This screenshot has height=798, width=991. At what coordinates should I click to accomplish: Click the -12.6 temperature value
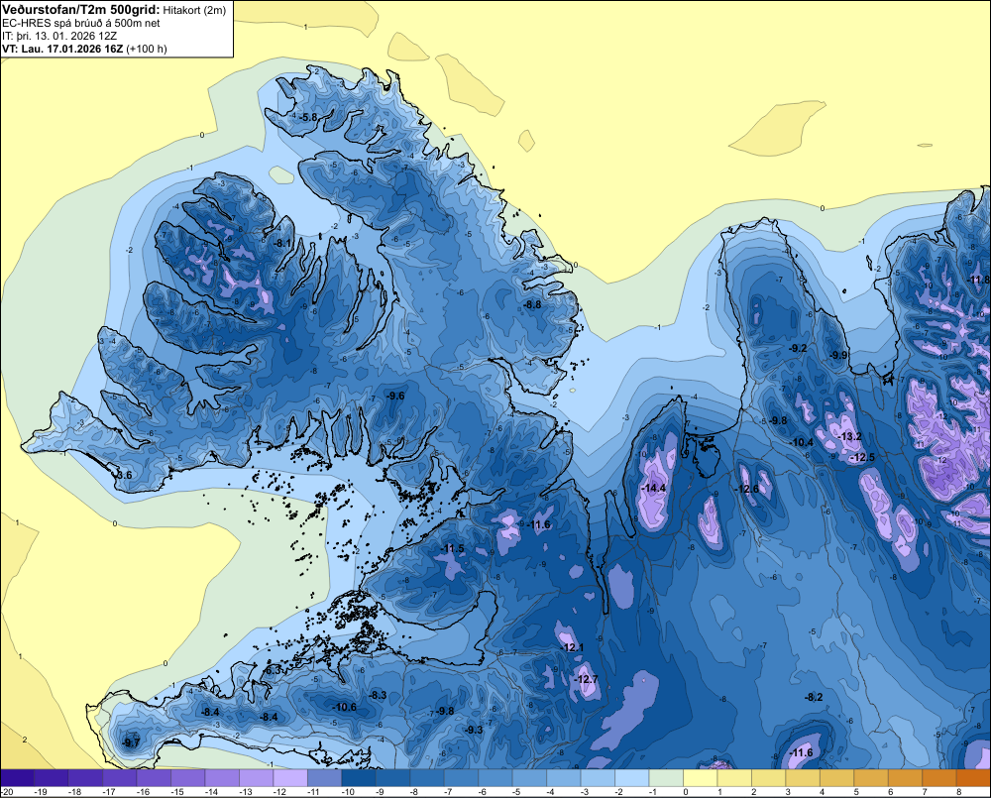pos(747,489)
